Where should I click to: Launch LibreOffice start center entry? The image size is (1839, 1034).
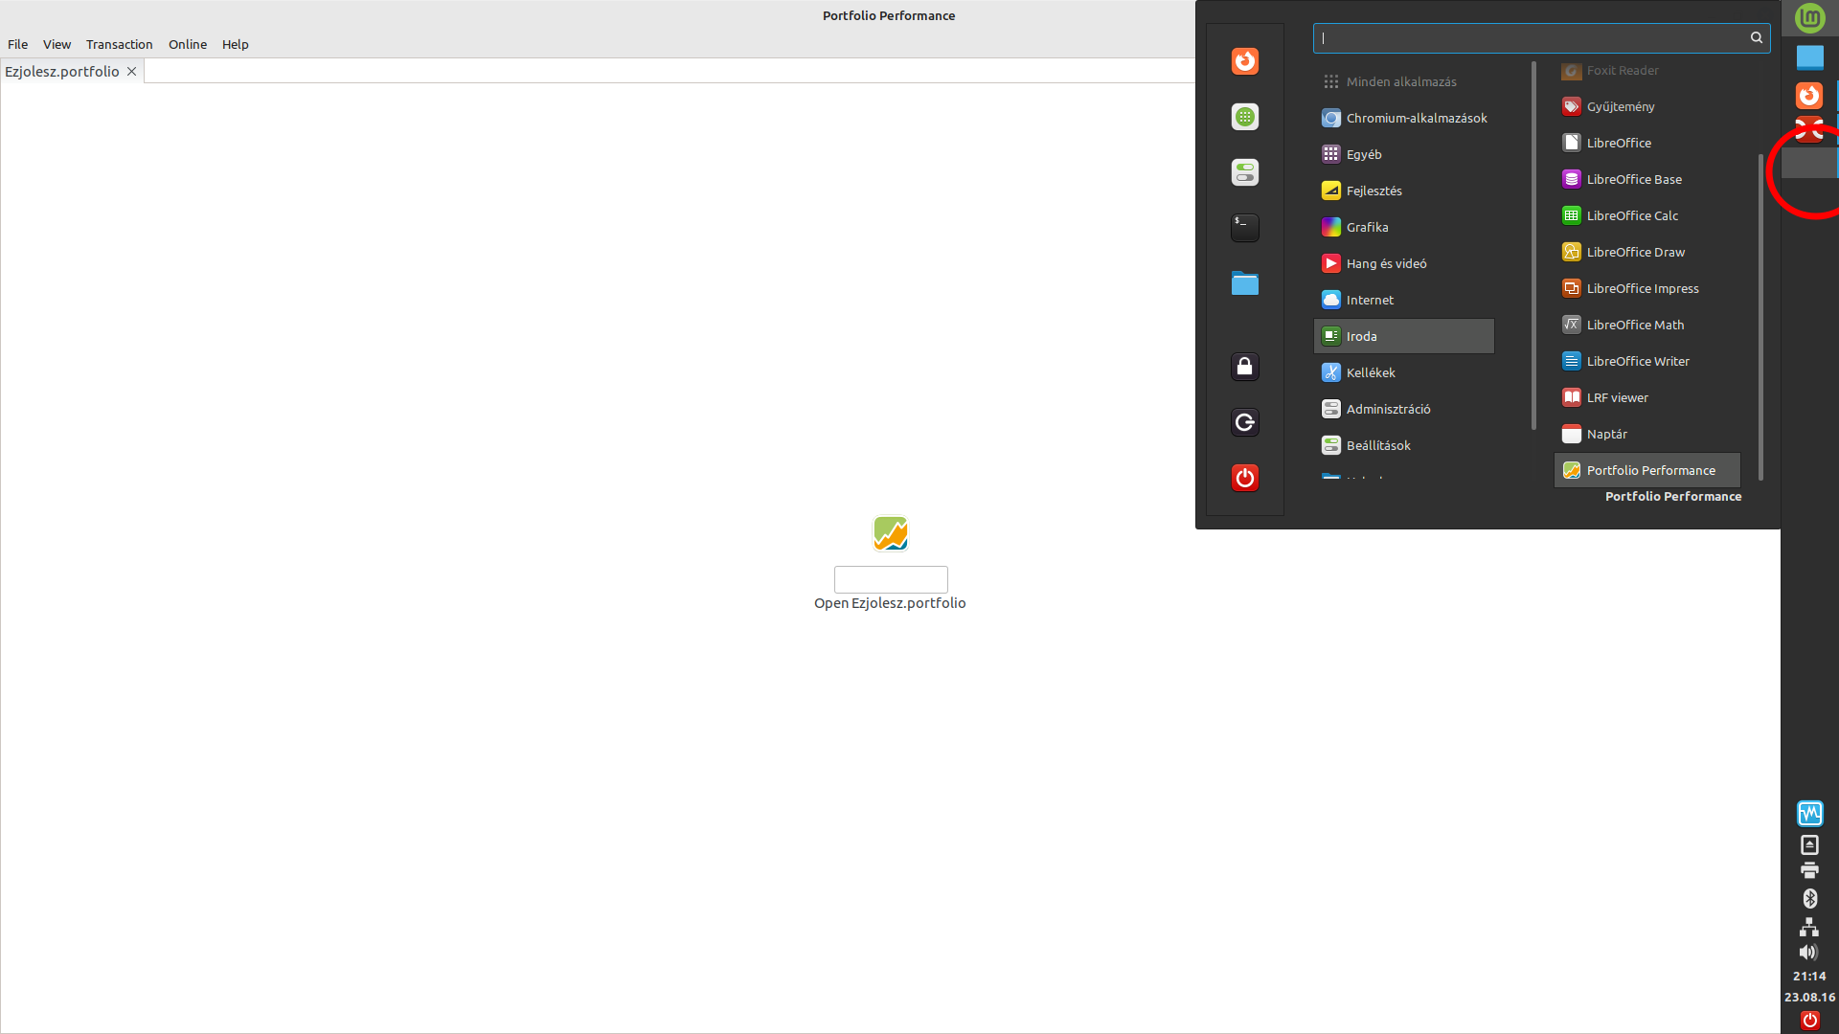(x=1647, y=143)
